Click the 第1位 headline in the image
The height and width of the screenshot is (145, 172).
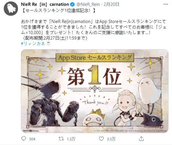94,76
